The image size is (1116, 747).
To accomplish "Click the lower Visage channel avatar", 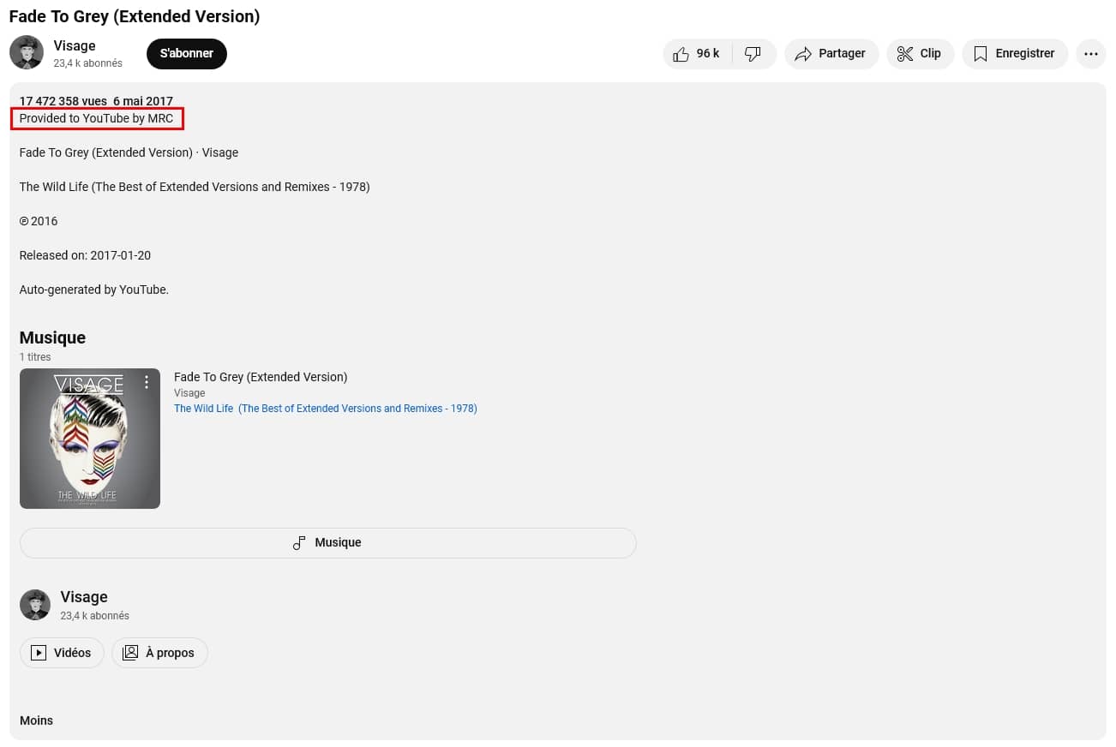I will coord(35,605).
